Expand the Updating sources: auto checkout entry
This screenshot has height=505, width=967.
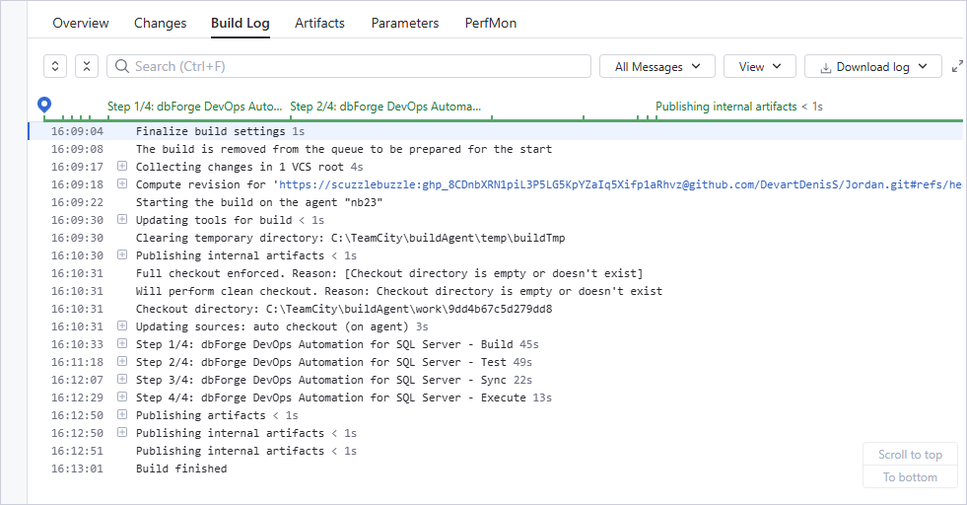[122, 325]
